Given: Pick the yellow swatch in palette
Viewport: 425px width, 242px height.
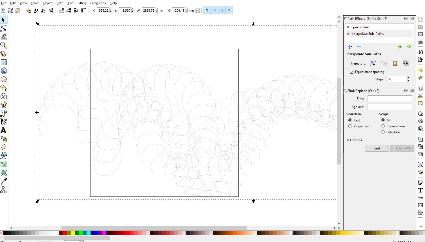Looking at the screenshot, I should (73, 233).
